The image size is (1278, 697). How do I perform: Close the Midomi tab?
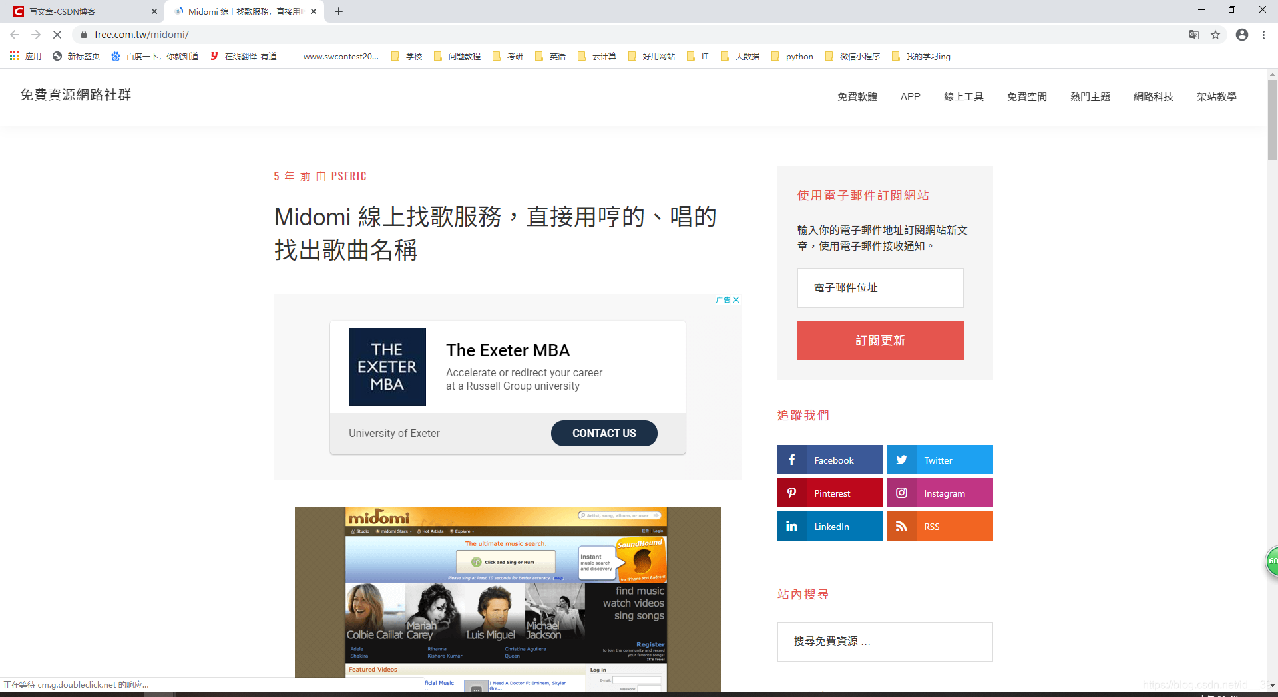[314, 11]
